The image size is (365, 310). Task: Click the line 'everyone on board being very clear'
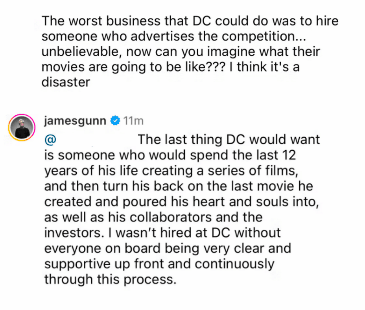tap(168, 249)
